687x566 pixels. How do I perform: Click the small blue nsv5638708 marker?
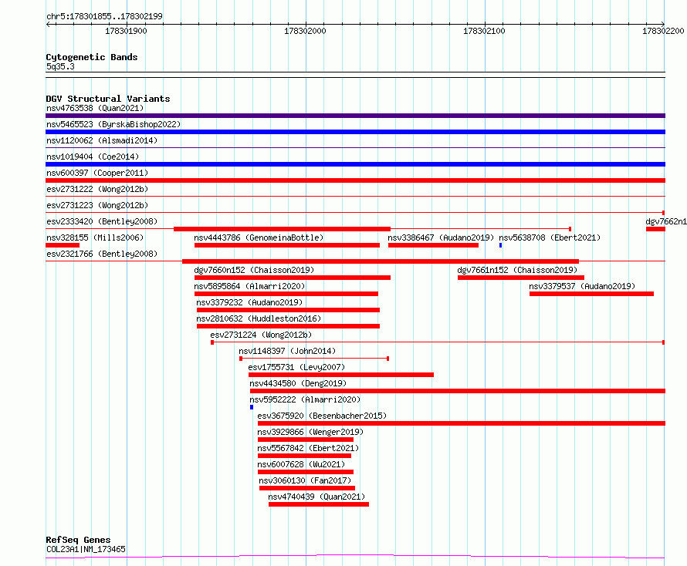(500, 245)
